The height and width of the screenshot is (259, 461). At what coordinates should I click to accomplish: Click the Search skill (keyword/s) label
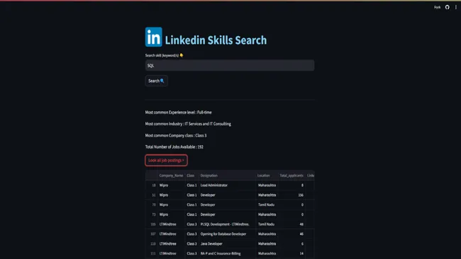pyautogui.click(x=164, y=55)
